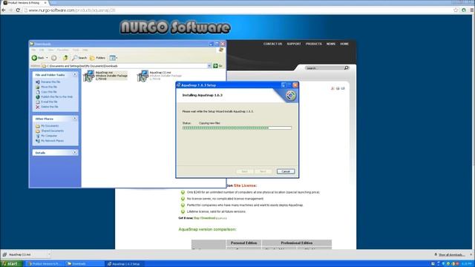Click Chrome's back navigation arrow

pos(3,10)
